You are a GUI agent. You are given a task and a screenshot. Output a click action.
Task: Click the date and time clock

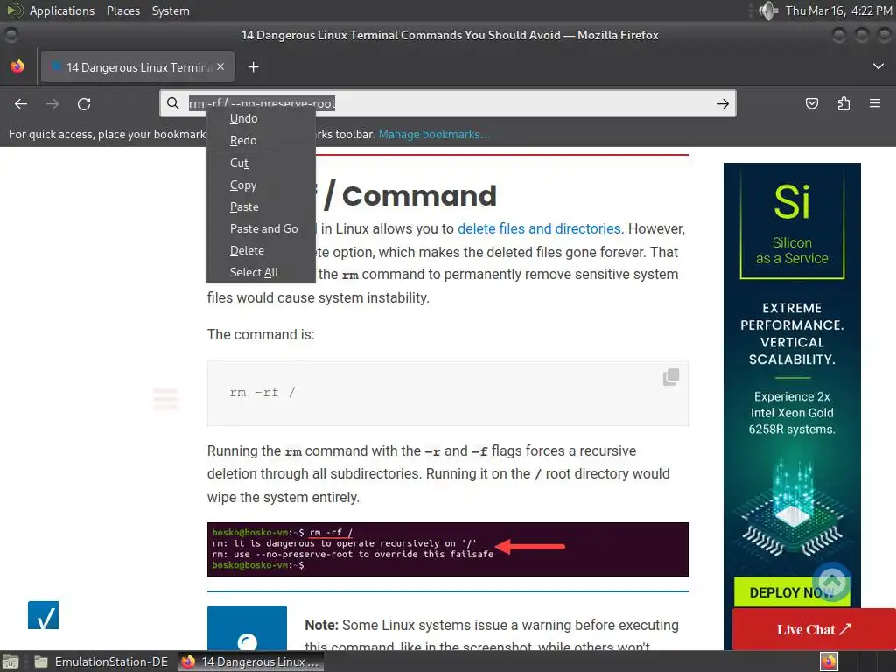click(839, 10)
